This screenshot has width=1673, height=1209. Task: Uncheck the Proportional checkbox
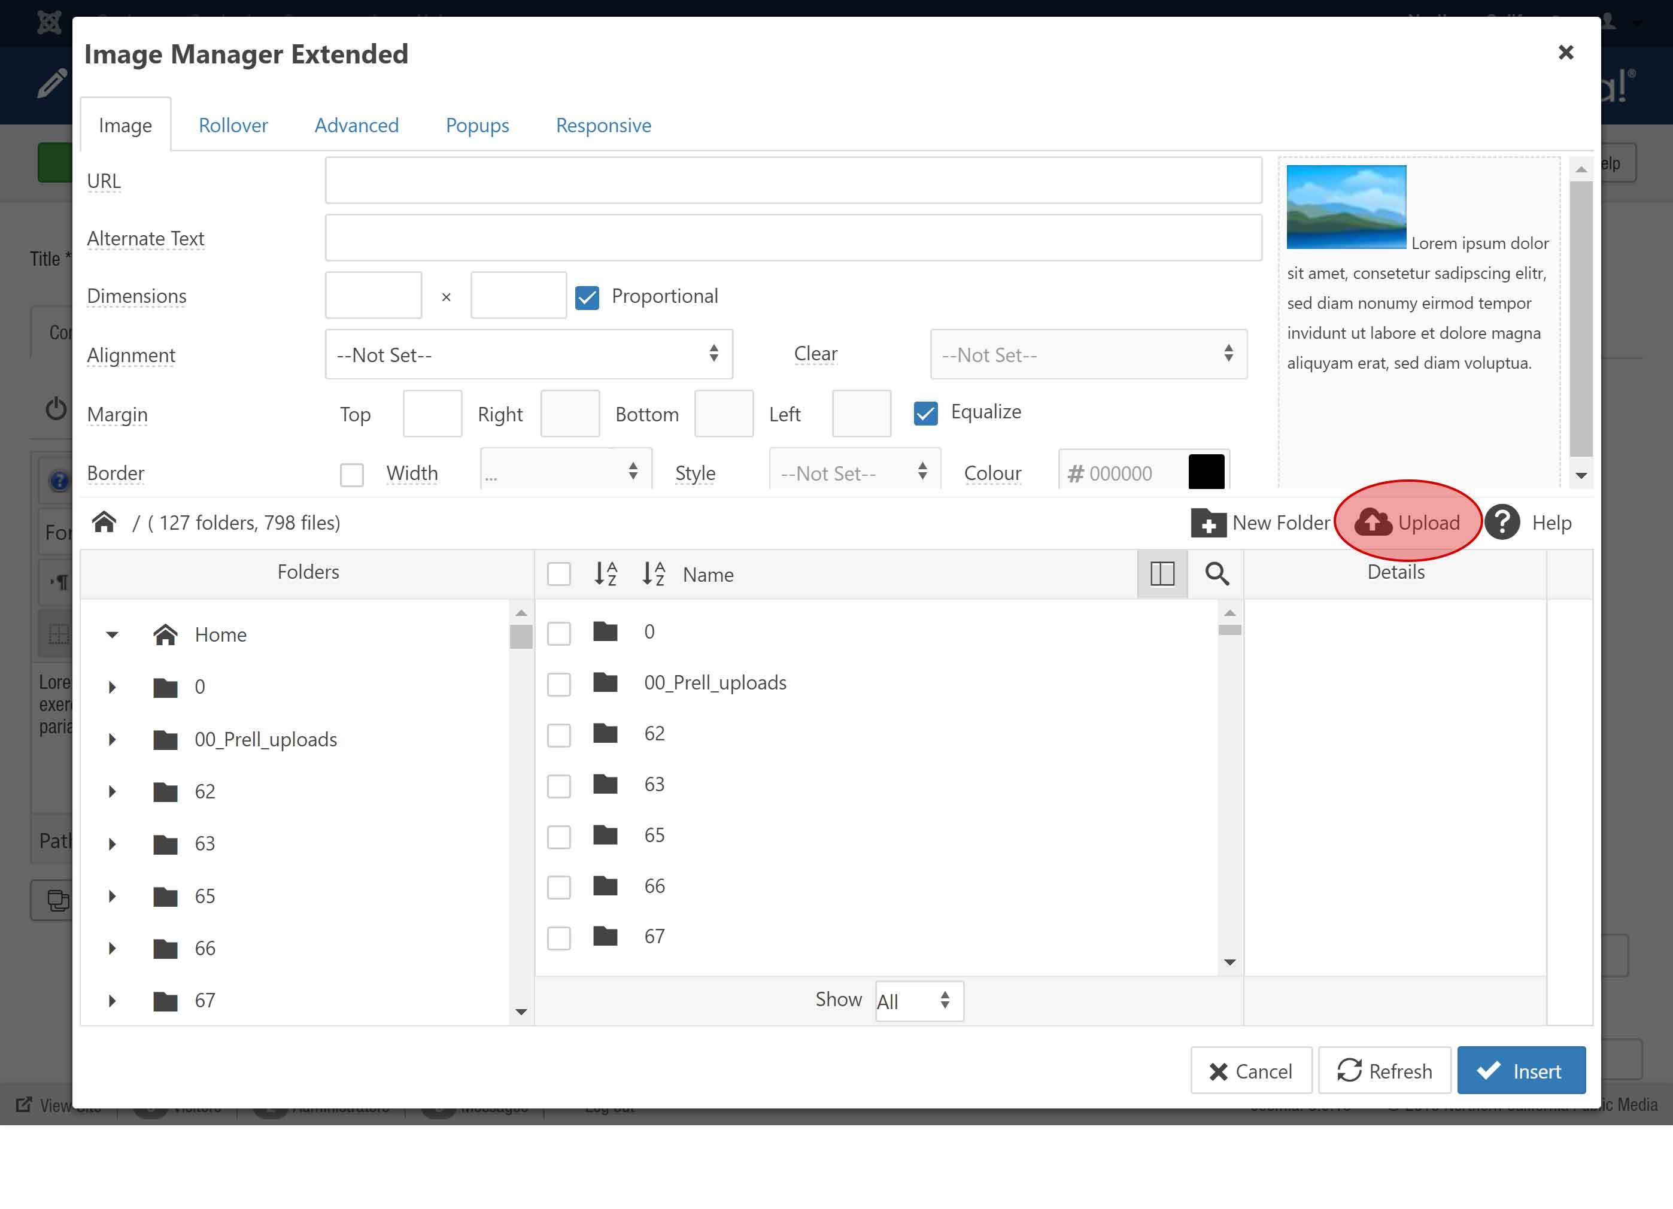(x=587, y=297)
